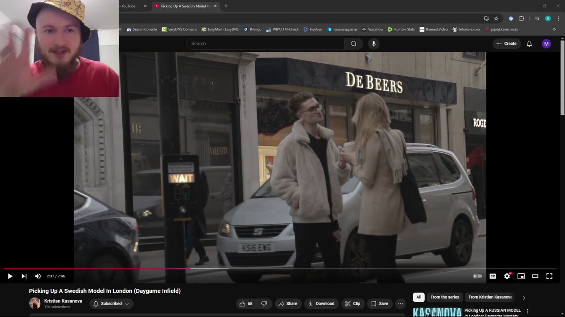Switch to the YouTube browser tab

[x=133, y=6]
